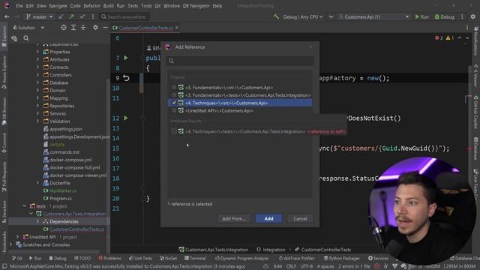
Task: Run test using gutter icon on line 12
Action: (x=126, y=118)
